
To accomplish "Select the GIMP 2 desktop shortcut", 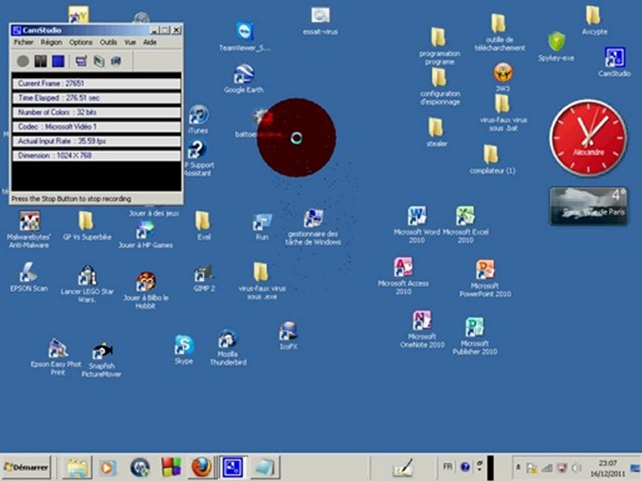I will pyautogui.click(x=203, y=274).
